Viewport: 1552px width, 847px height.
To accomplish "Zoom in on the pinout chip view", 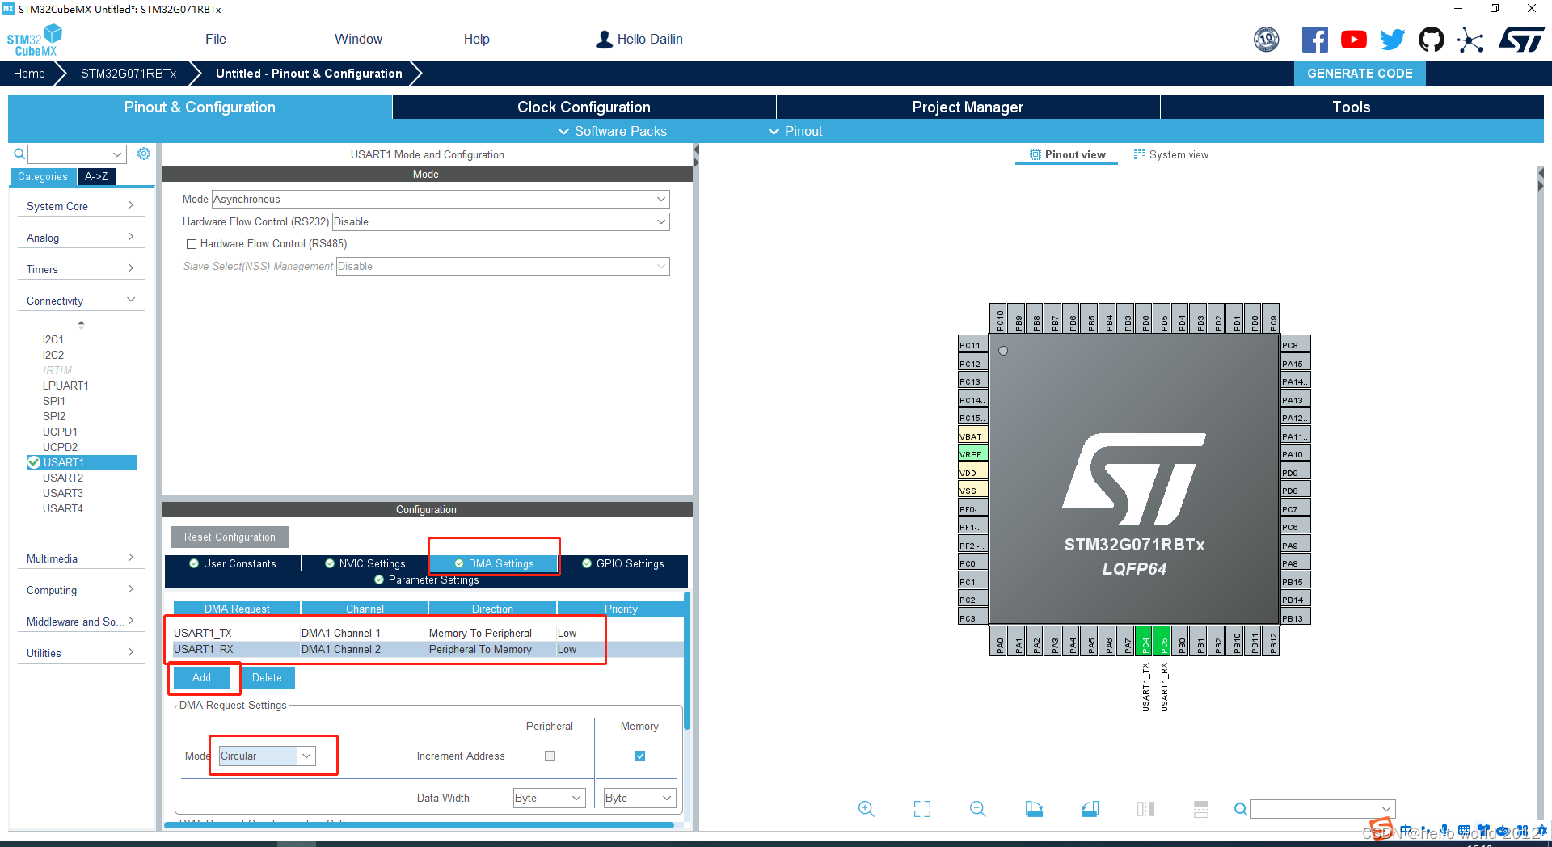I will (x=866, y=809).
